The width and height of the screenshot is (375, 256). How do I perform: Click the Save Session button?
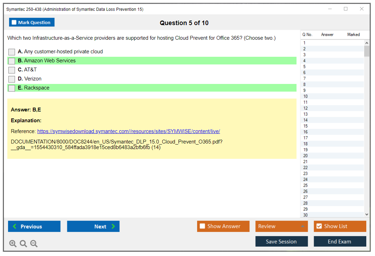tap(281, 241)
